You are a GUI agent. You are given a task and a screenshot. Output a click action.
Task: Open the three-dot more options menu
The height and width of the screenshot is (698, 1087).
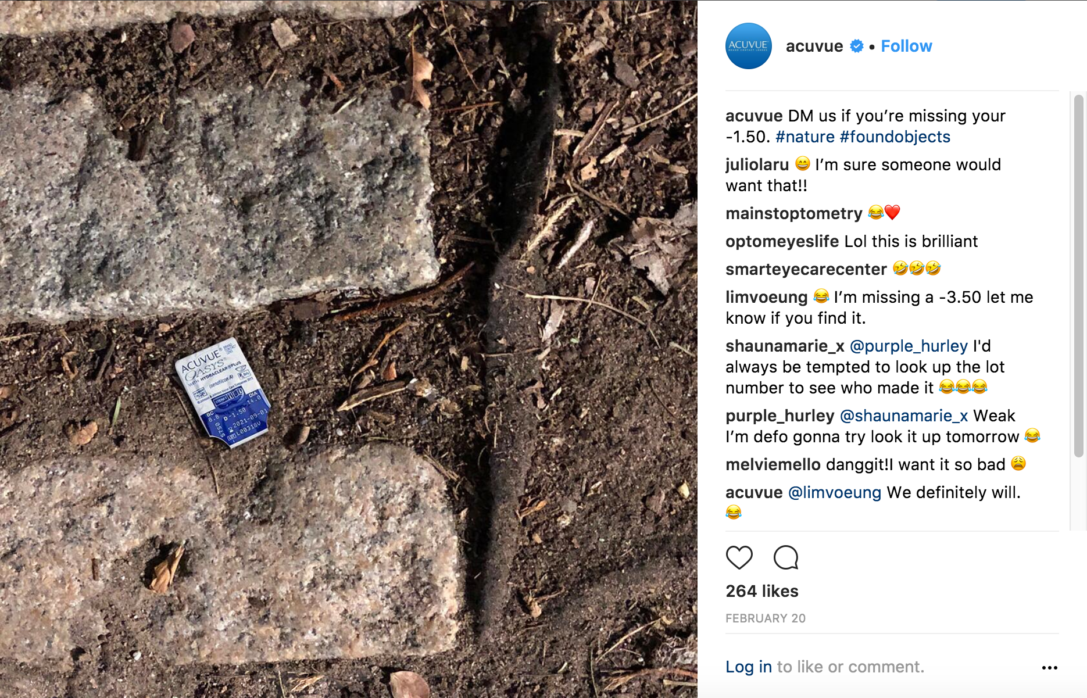click(1050, 668)
